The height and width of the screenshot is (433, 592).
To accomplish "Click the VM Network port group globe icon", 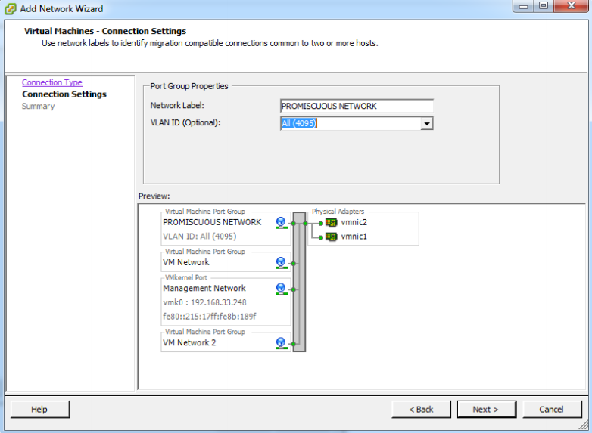I will (282, 263).
